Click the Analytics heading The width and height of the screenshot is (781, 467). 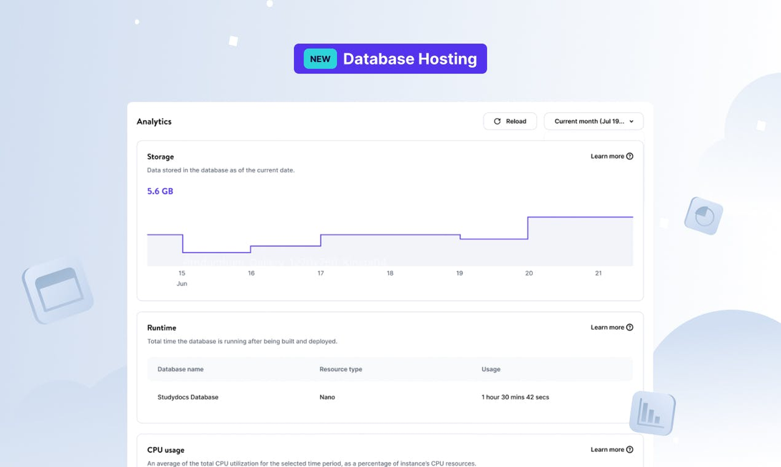pos(154,122)
